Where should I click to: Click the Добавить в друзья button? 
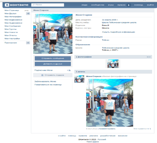pos(53,64)
